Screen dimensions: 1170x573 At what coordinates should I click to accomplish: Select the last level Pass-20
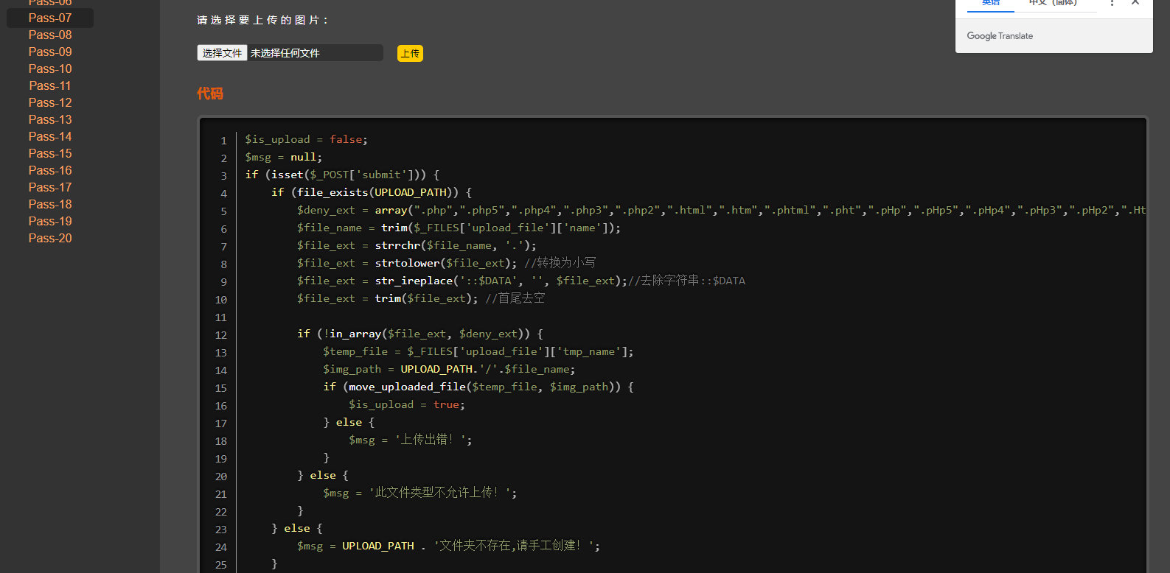tap(50, 238)
